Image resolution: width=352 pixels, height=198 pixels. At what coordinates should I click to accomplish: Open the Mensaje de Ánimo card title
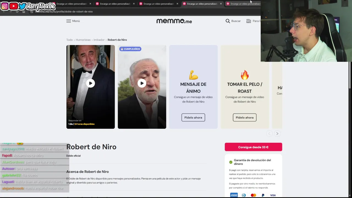(x=193, y=88)
